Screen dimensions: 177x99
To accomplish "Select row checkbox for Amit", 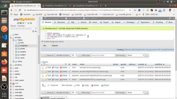I will (x=43, y=68).
